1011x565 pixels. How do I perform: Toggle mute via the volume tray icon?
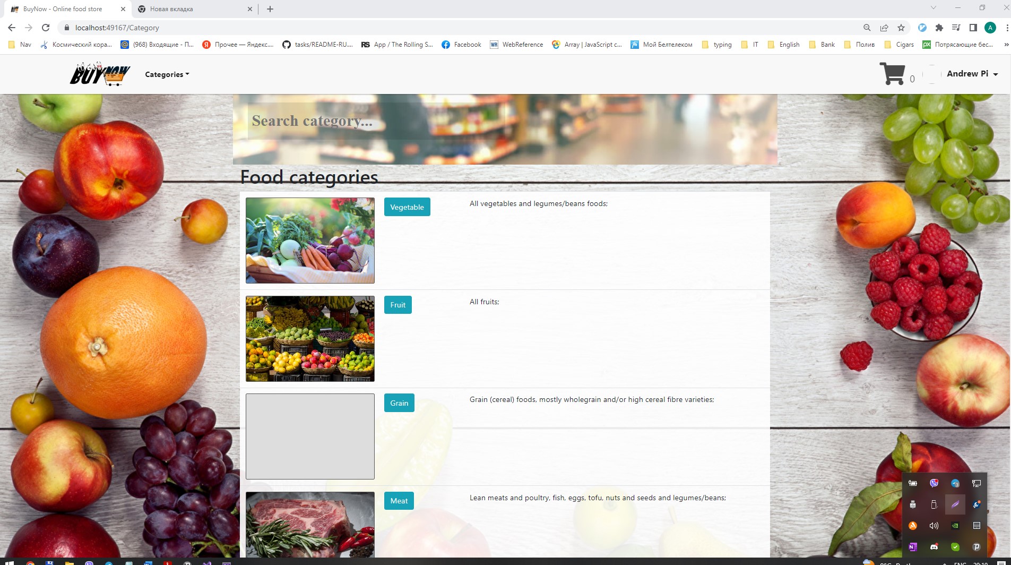coord(934,526)
